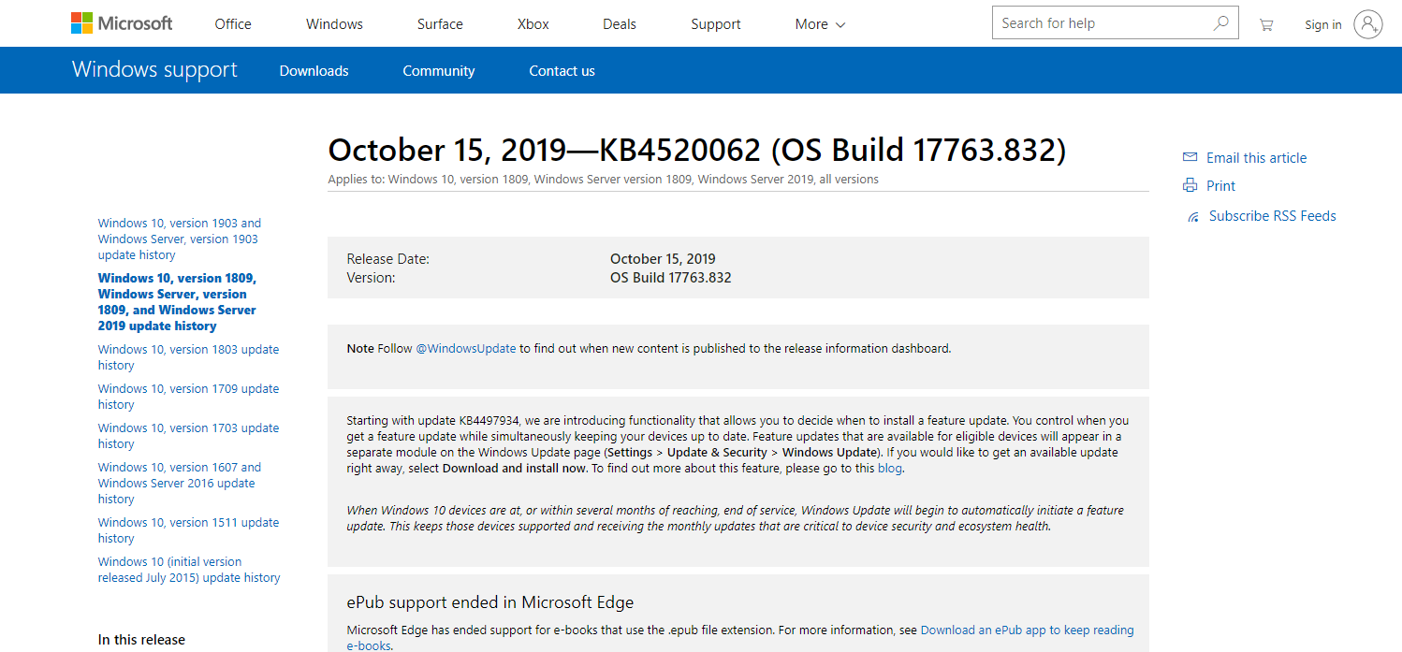1402x652 pixels.
Task: Open Windows 10 version 1809 update history
Action: point(177,302)
